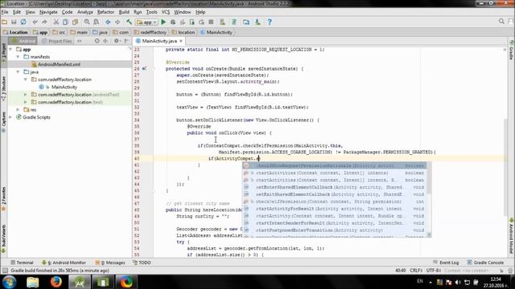515x289 pixels.
Task: Click the Replace toolbar icon
Action: 97,22
